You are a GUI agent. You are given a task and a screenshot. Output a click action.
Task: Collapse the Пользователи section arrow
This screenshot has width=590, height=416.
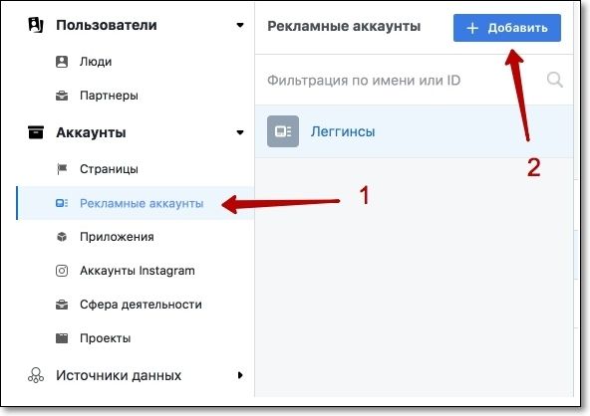[240, 25]
